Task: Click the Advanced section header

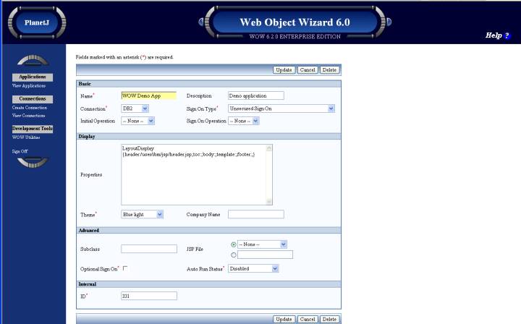Action: pos(208,231)
